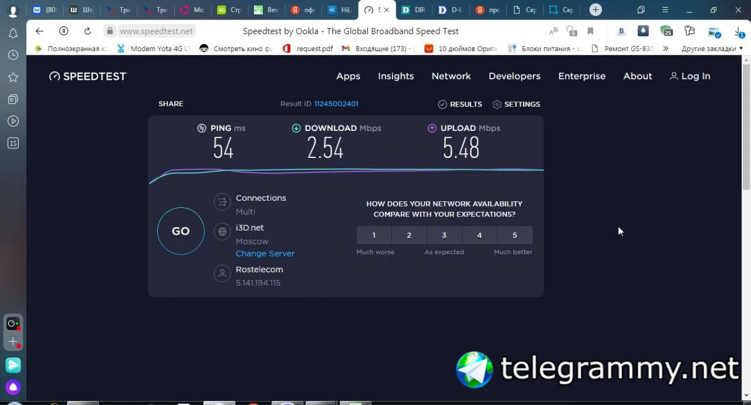Open bookmarks star in sidebar
751x405 pixels.
click(13, 77)
